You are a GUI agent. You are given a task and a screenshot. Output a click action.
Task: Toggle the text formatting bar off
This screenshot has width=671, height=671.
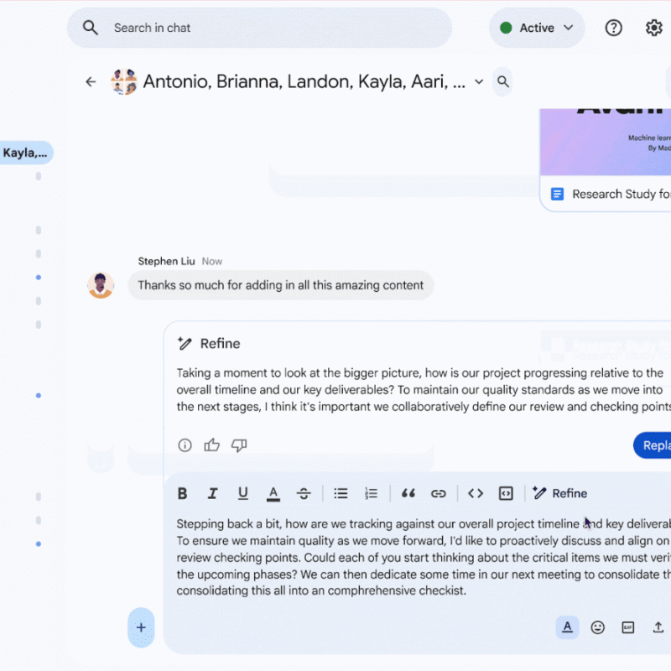point(568,627)
